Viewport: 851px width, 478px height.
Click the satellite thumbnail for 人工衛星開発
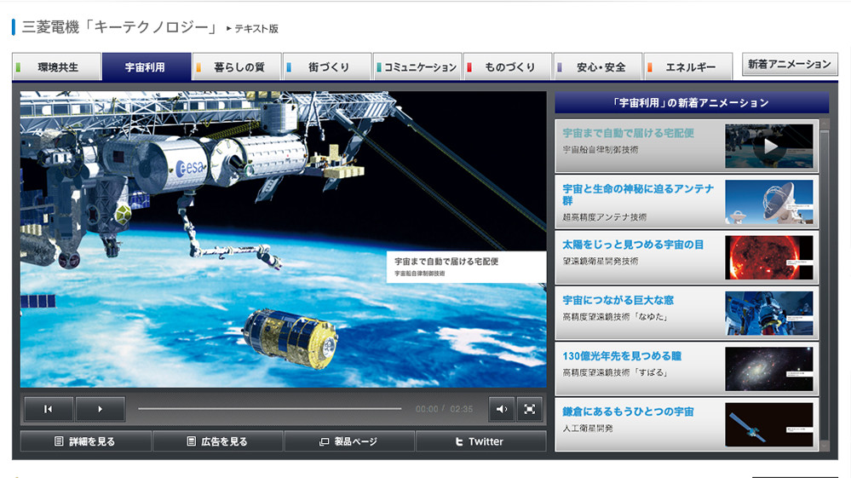(769, 424)
